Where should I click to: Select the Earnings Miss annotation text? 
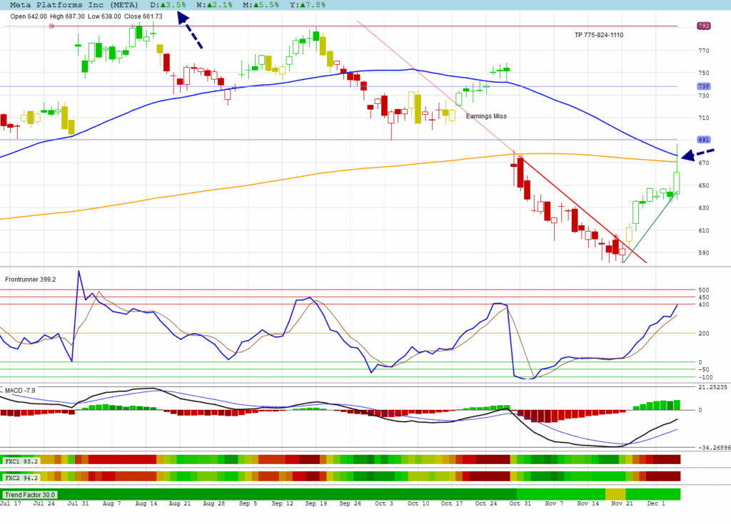(486, 115)
